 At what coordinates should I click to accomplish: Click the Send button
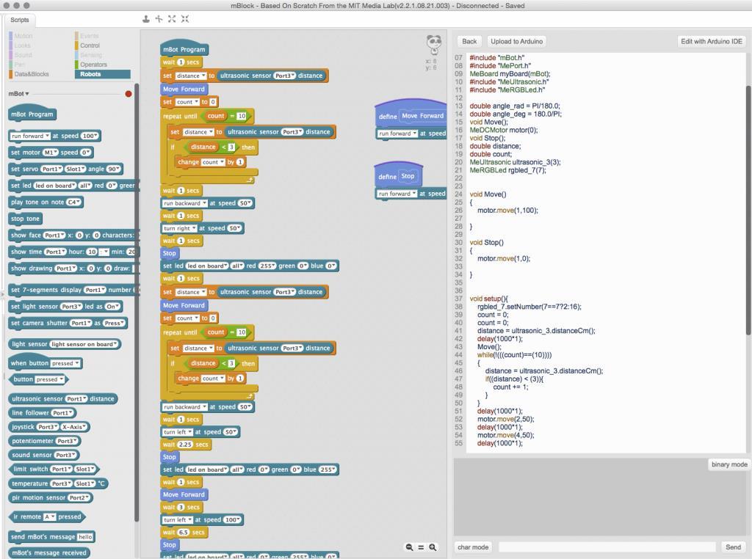point(733,547)
